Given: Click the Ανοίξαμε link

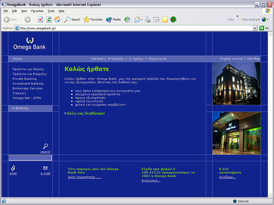Looking at the screenshot, I should pos(227,177).
